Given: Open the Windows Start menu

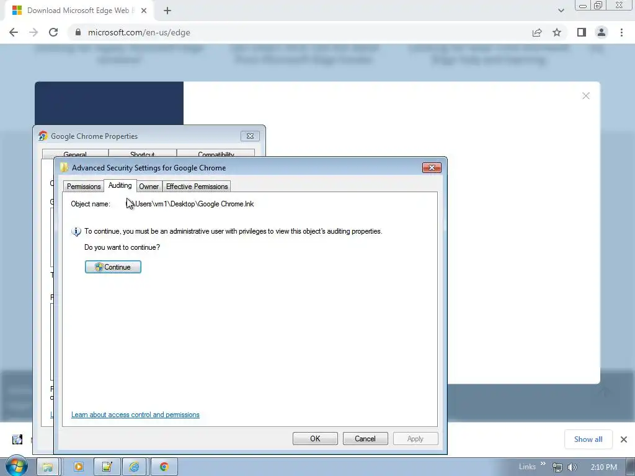Looking at the screenshot, I should pos(17,466).
